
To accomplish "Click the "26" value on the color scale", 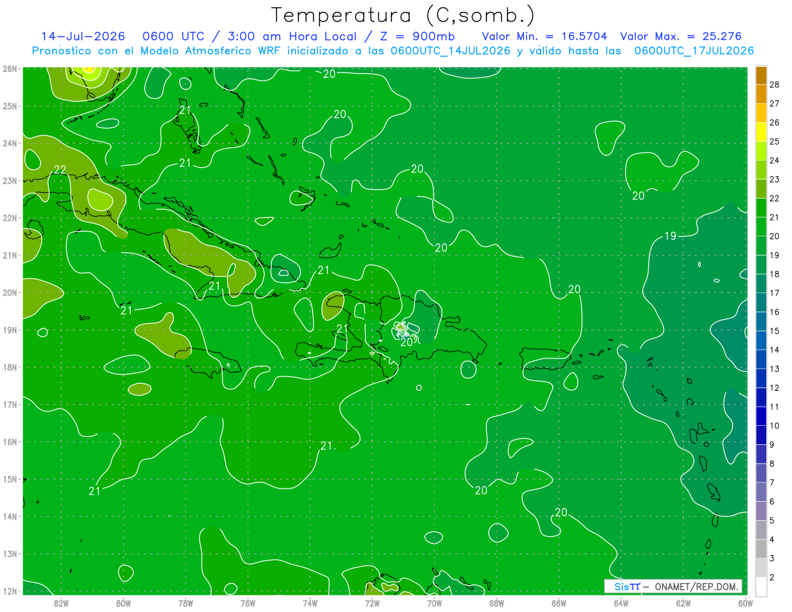I will pos(774,123).
